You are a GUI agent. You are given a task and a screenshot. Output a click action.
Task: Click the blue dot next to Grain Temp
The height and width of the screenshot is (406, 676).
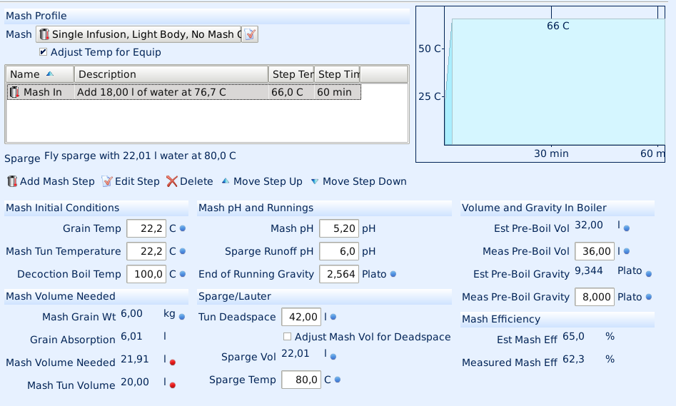pyautogui.click(x=183, y=228)
